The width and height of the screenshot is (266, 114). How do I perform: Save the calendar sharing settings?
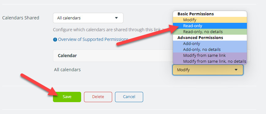coord(67,97)
